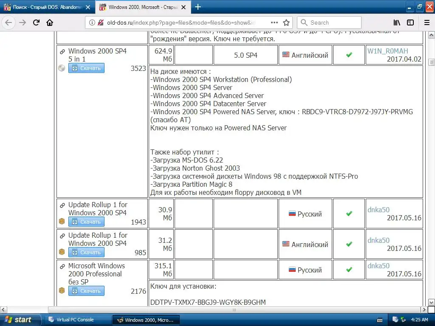Download Russian Update Rollup 1 (30.9 Мб)
Screen dimensions: 435x326
(86, 222)
